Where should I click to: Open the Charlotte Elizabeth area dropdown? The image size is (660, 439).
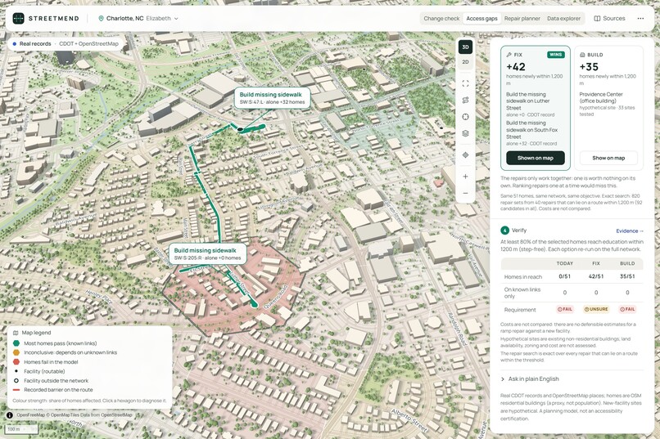[138, 19]
